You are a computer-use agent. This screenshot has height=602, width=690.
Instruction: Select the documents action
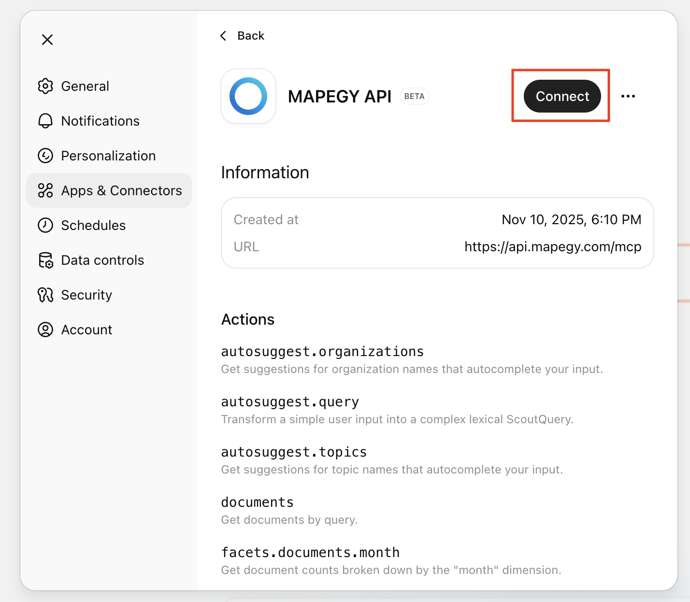coord(257,502)
